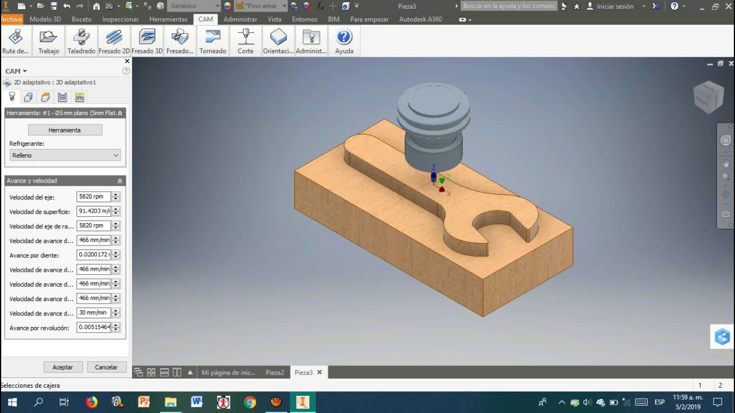Open the Modelo 3D ribbon tab
The image size is (735, 413).
point(45,20)
